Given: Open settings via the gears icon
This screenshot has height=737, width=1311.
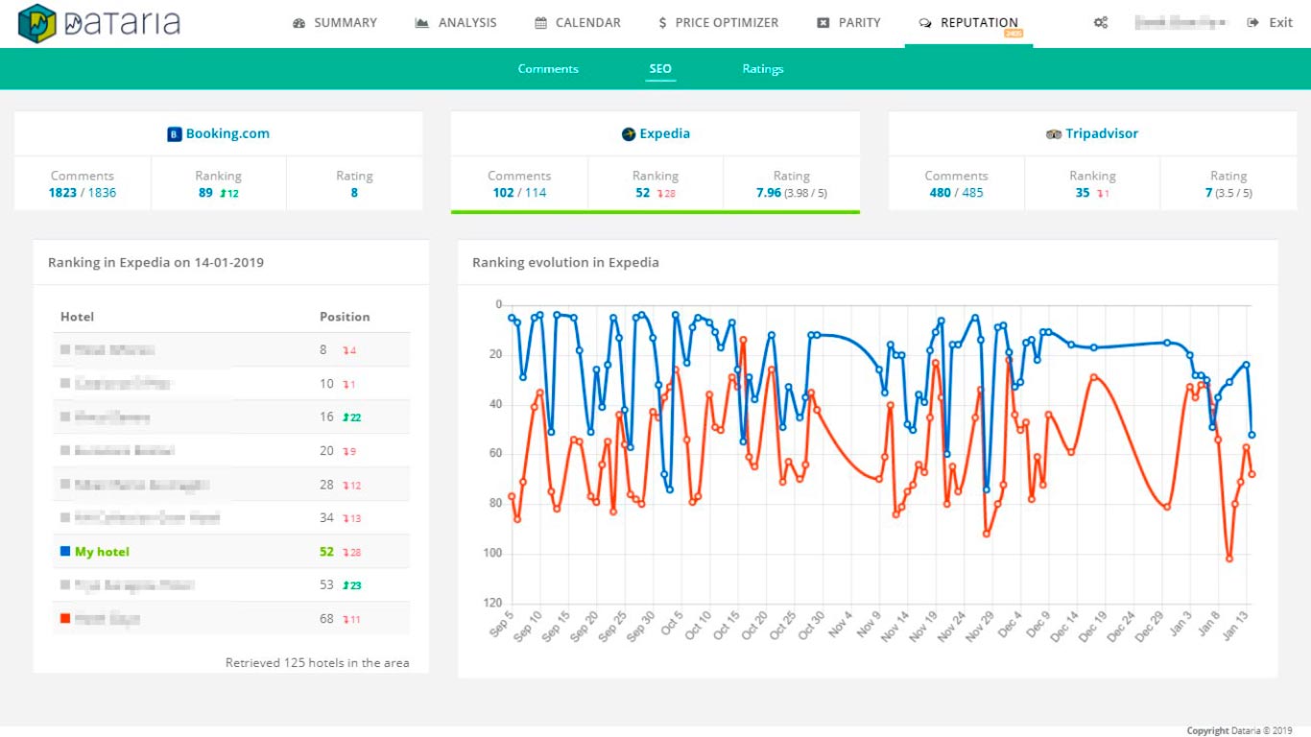Looking at the screenshot, I should pos(1101,23).
